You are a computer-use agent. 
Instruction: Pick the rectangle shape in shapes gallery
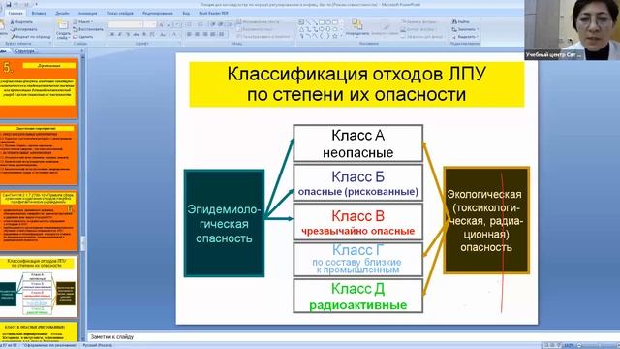[321, 22]
